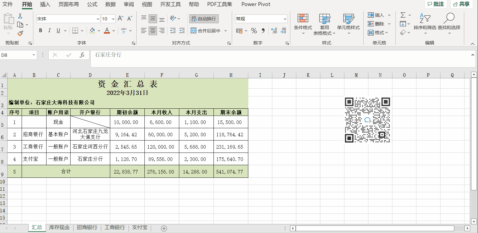Toggle middle vertical alignment
This screenshot has height=233, width=478.
(x=153, y=19)
